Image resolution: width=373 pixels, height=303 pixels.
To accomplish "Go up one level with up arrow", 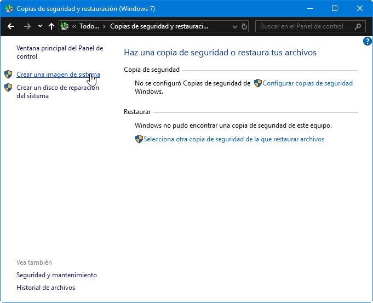I will click(51, 26).
